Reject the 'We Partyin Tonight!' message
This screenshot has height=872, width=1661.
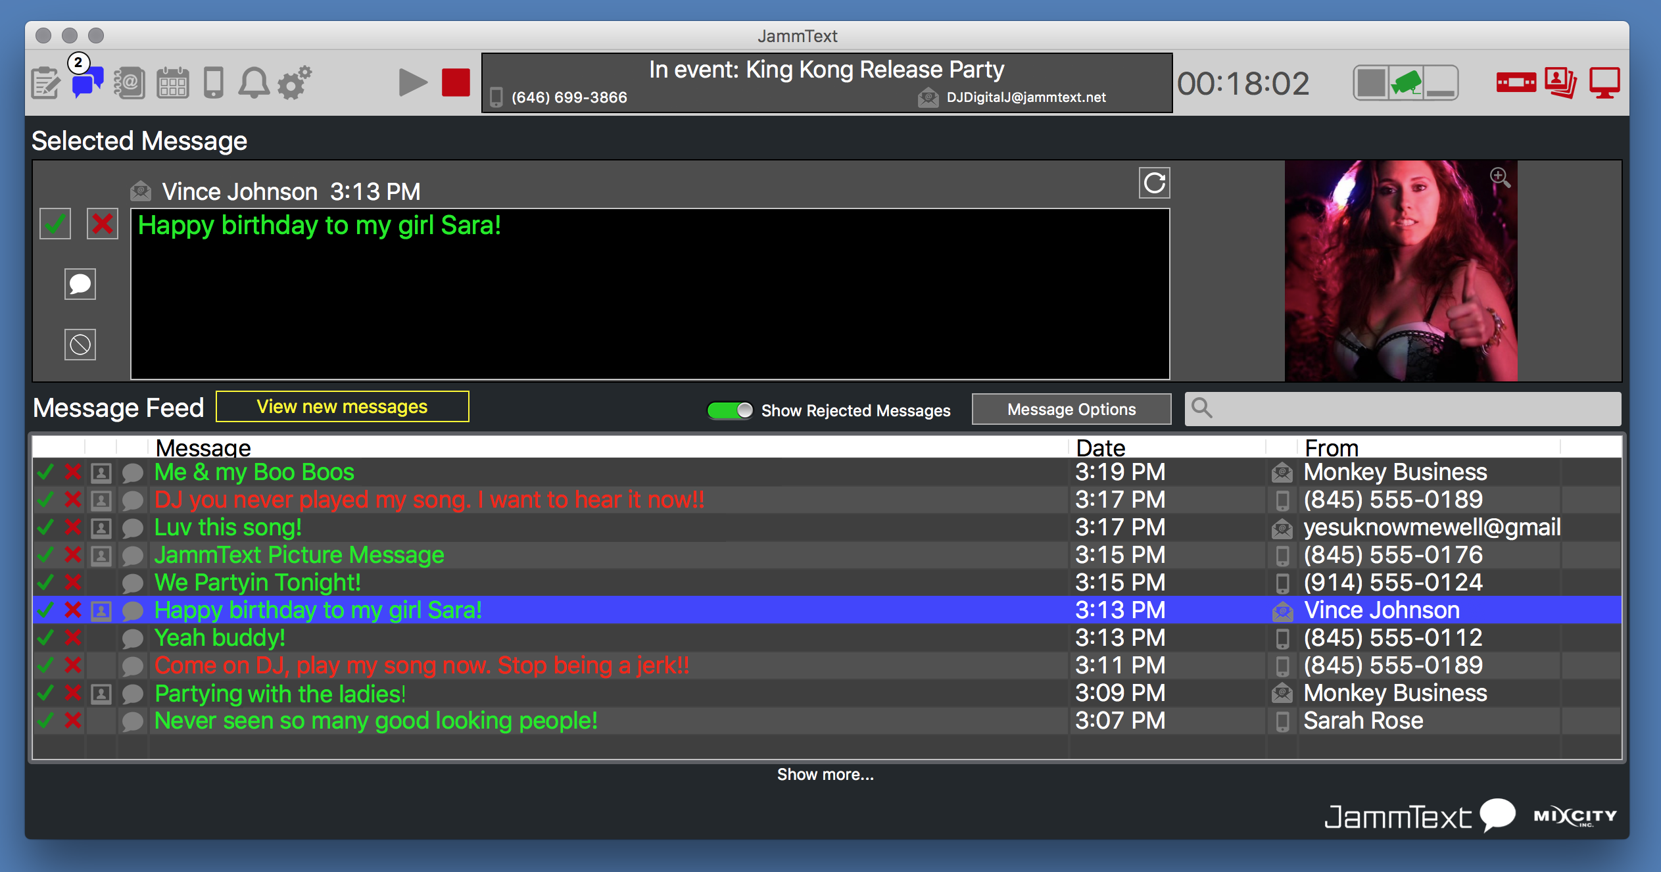click(x=73, y=583)
